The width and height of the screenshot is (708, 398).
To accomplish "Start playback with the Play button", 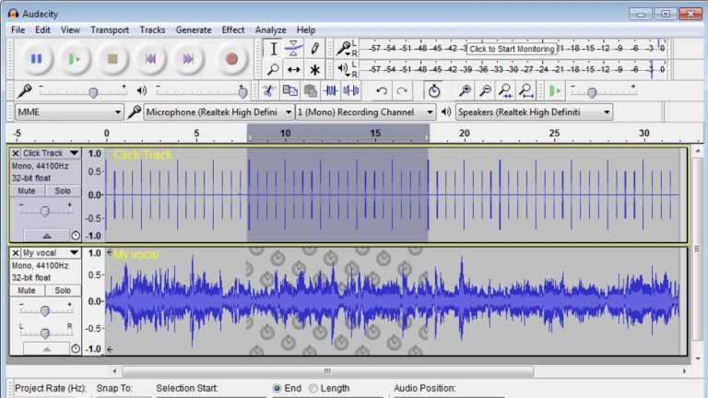I will [x=74, y=59].
